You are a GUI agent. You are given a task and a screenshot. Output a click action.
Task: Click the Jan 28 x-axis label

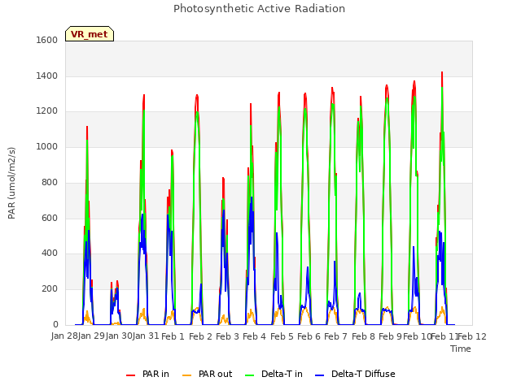pos(64,336)
